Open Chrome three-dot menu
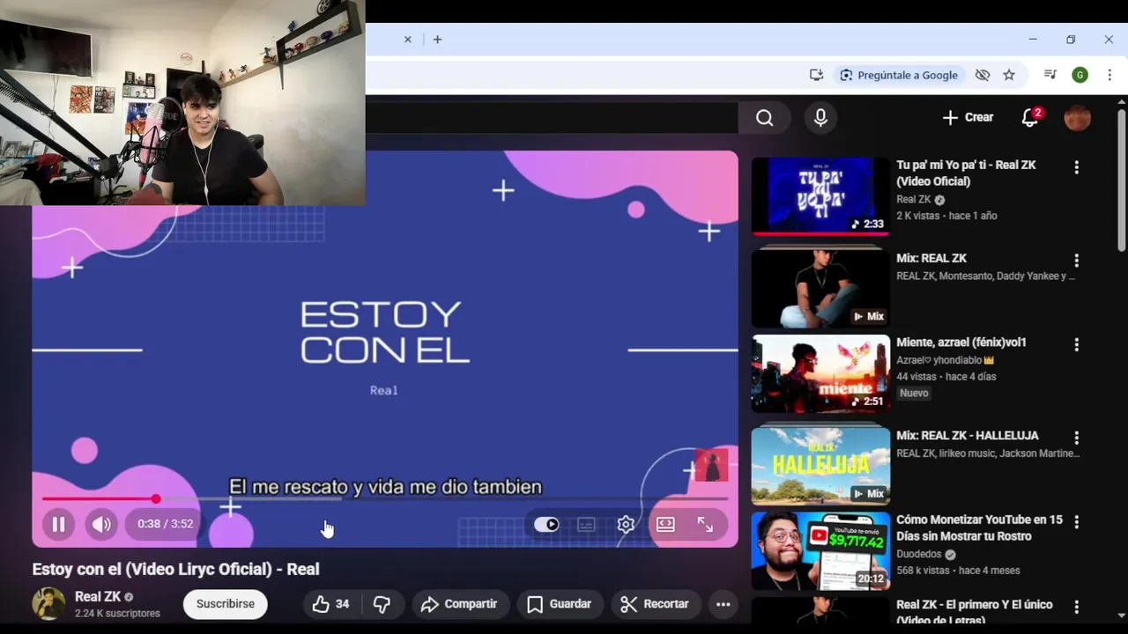Image resolution: width=1128 pixels, height=634 pixels. tap(1109, 75)
